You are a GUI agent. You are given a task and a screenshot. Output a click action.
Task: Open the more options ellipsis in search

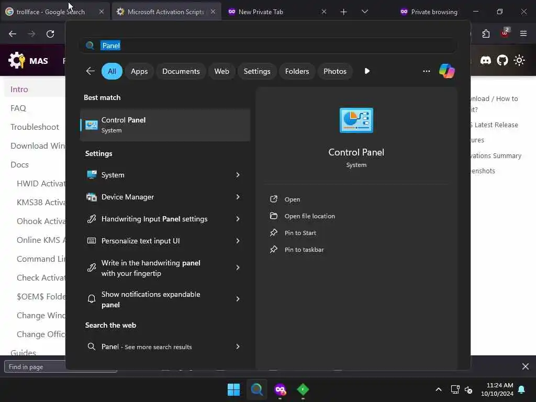pyautogui.click(x=426, y=71)
